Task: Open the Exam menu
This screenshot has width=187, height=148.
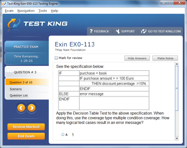Action: tap(9, 11)
